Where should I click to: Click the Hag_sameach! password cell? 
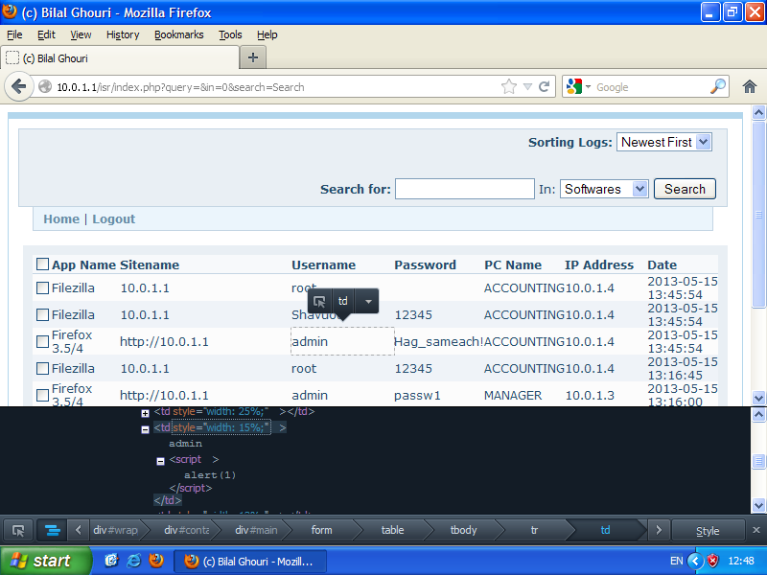click(x=439, y=341)
